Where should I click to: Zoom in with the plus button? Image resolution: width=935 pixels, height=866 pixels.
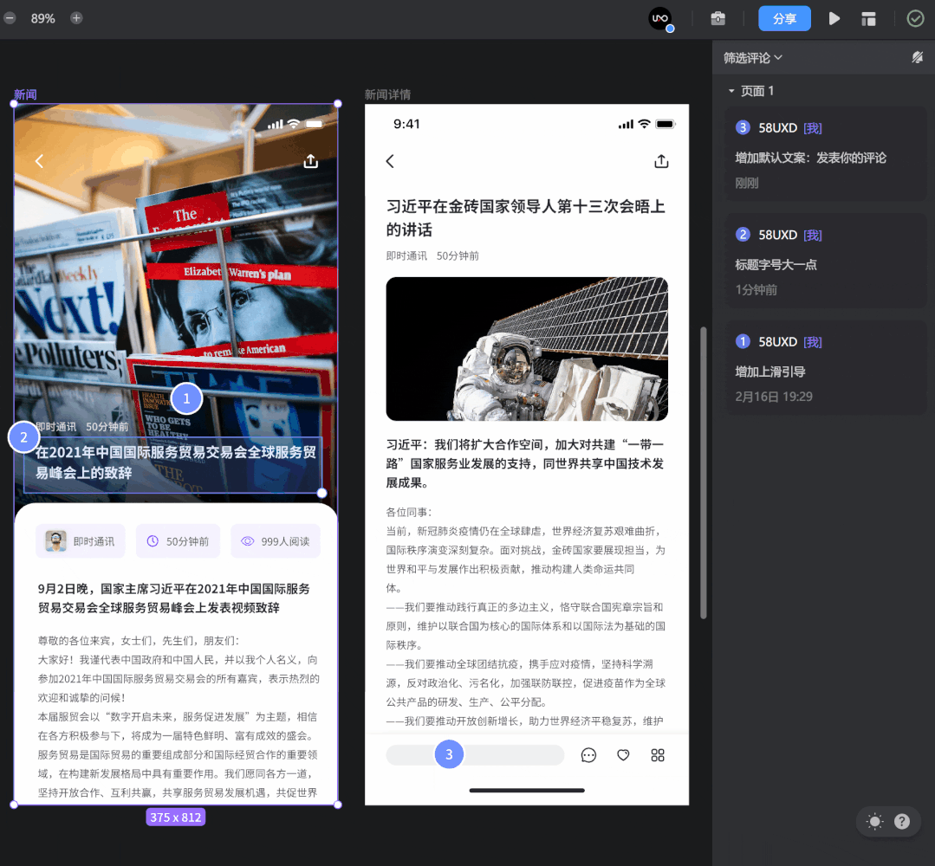[76, 18]
